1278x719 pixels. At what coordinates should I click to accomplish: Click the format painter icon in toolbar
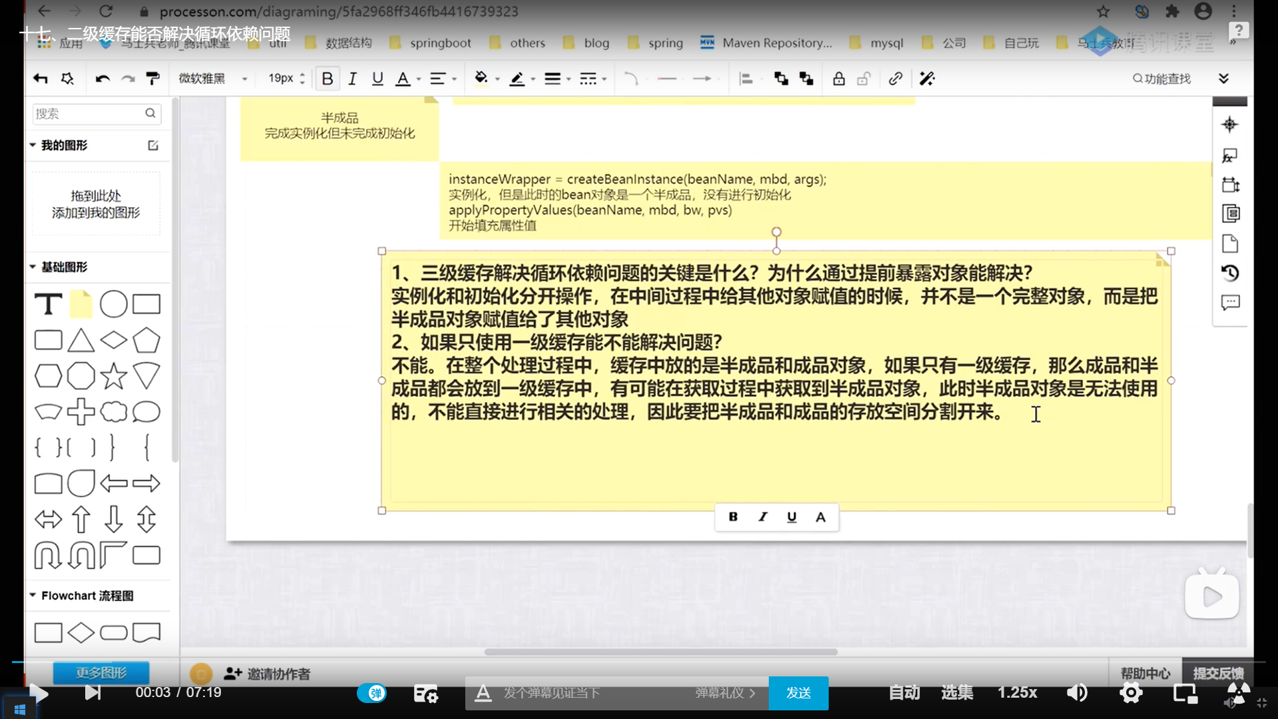[x=152, y=79]
